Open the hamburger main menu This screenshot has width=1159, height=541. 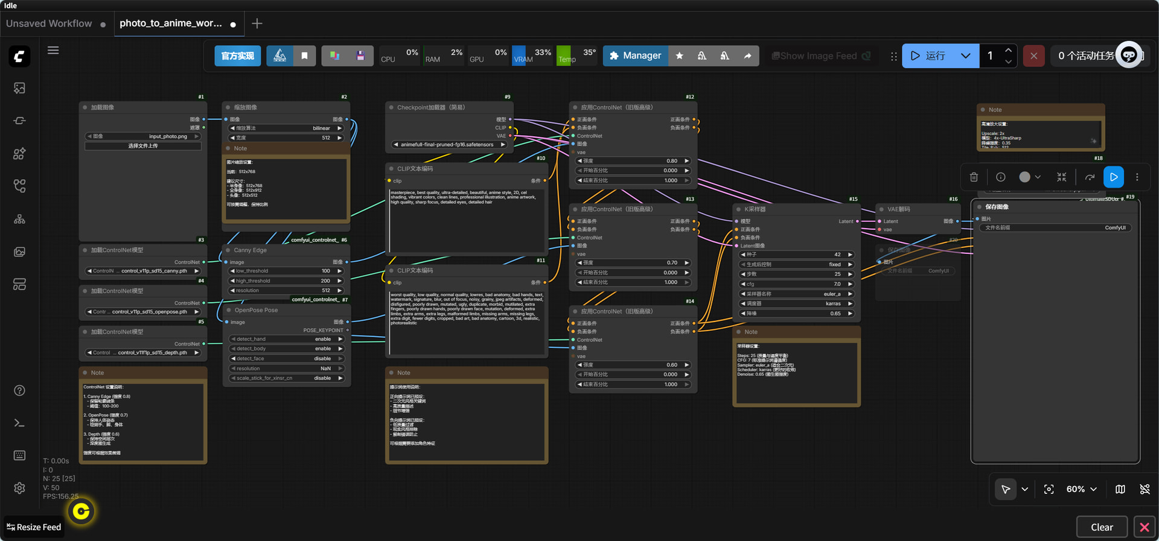click(x=53, y=50)
